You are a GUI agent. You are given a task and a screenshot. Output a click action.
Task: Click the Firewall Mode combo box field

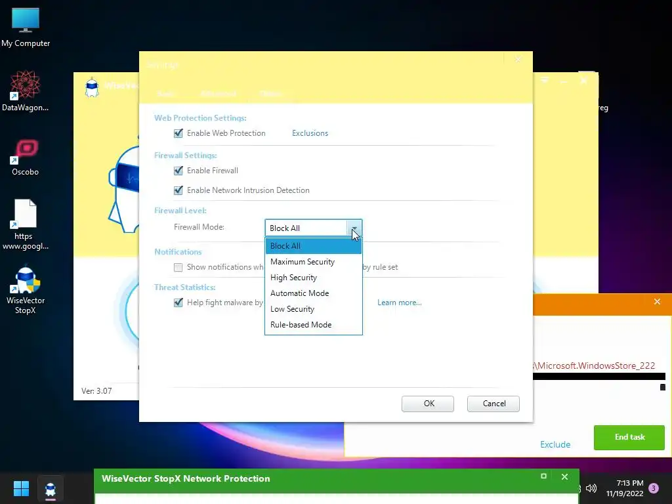click(313, 228)
